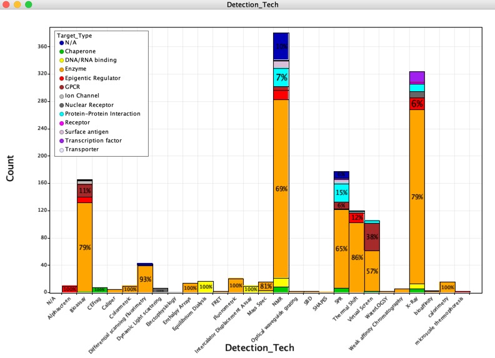The height and width of the screenshot is (358, 495).
Task: Click the Bioassay x-axis label
Action: [x=77, y=306]
